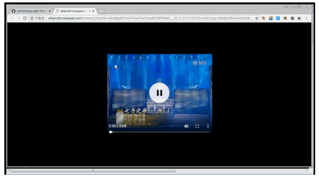Screen dimensions: 319x181
Task: Click the horizontal scrollbar right arrow
Action: point(307,171)
